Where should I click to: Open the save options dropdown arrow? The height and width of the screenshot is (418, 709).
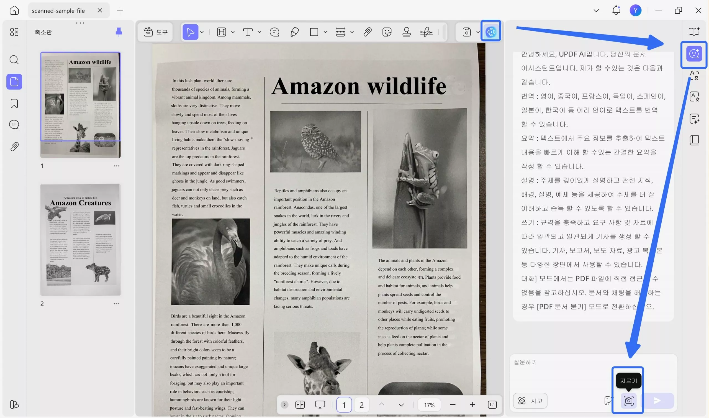click(x=477, y=32)
